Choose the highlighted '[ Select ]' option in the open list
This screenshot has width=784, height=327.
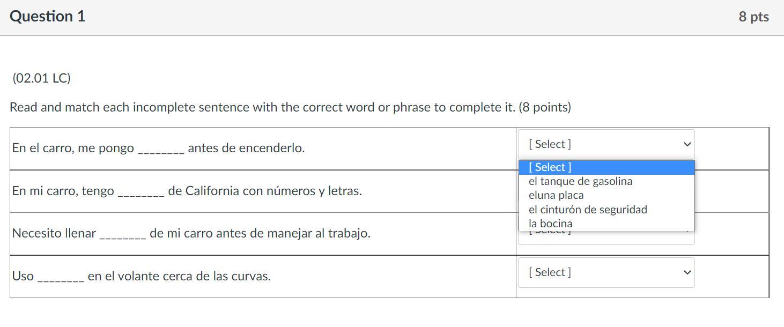pos(606,167)
